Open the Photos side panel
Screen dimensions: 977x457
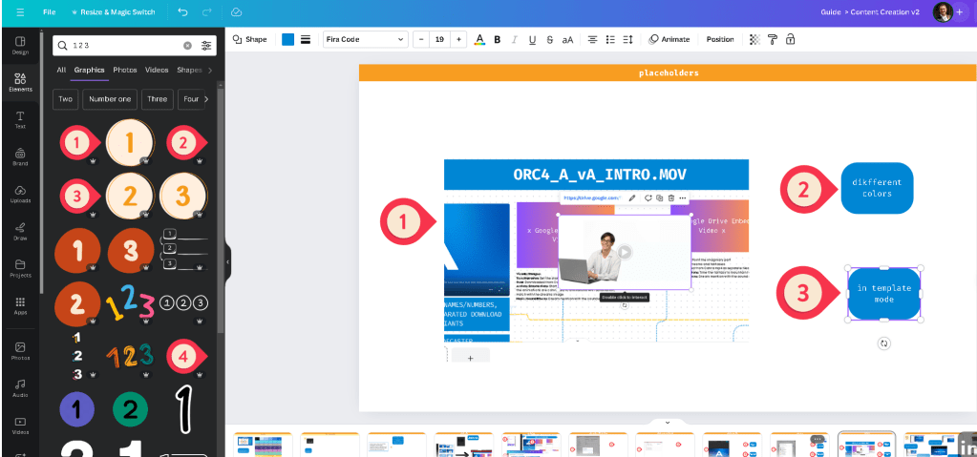pyautogui.click(x=20, y=351)
